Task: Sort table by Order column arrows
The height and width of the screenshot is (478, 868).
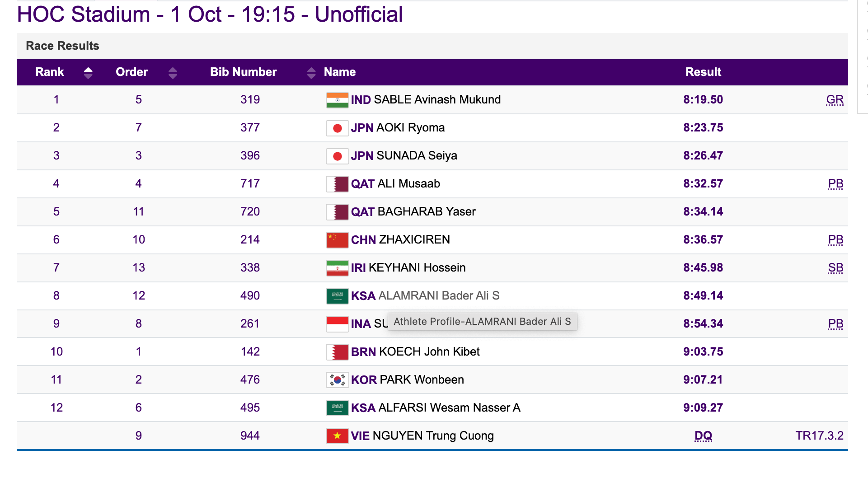Action: tap(173, 73)
